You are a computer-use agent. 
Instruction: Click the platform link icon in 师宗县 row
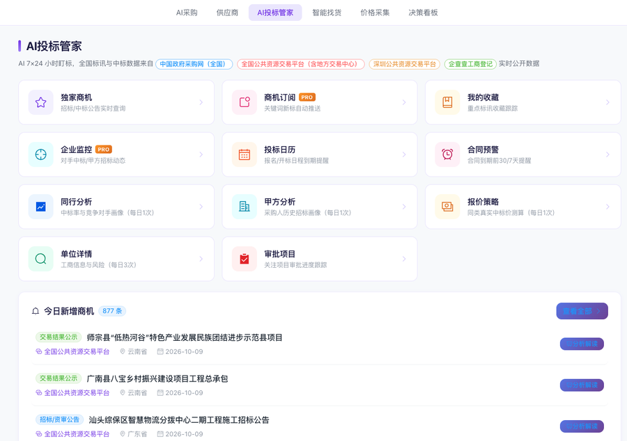39,351
